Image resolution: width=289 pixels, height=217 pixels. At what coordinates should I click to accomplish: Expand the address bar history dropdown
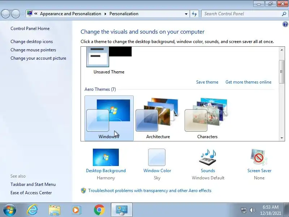pyautogui.click(x=186, y=14)
